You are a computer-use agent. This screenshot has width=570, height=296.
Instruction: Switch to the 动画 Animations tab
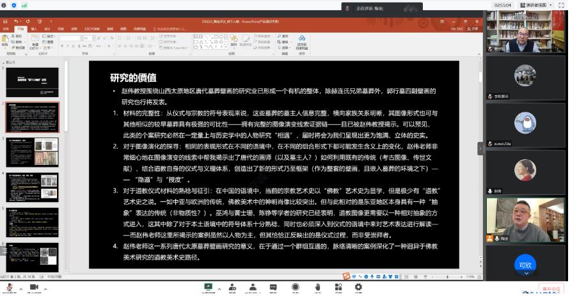[x=74, y=29]
